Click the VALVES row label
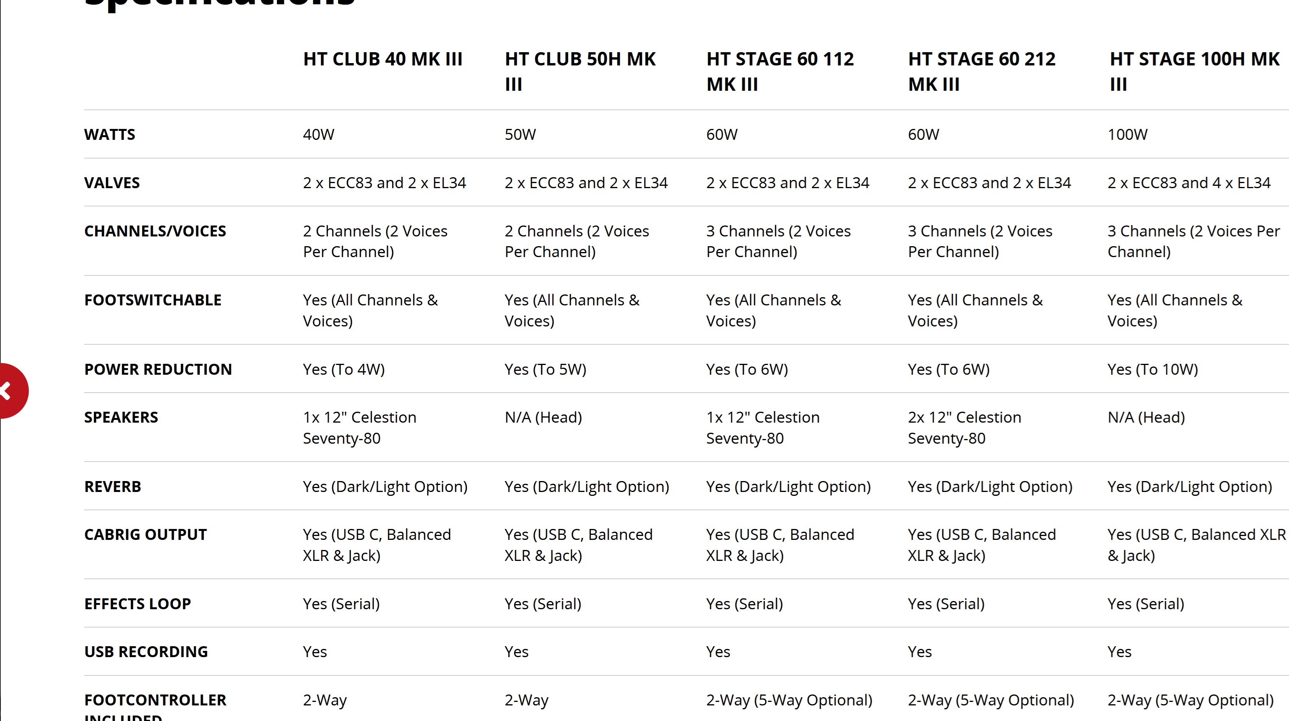This screenshot has width=1289, height=721. 112,183
